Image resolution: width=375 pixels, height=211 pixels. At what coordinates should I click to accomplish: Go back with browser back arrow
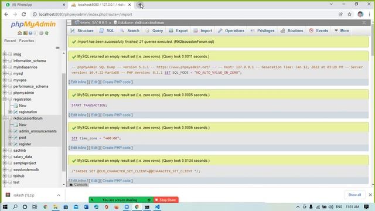(6, 14)
